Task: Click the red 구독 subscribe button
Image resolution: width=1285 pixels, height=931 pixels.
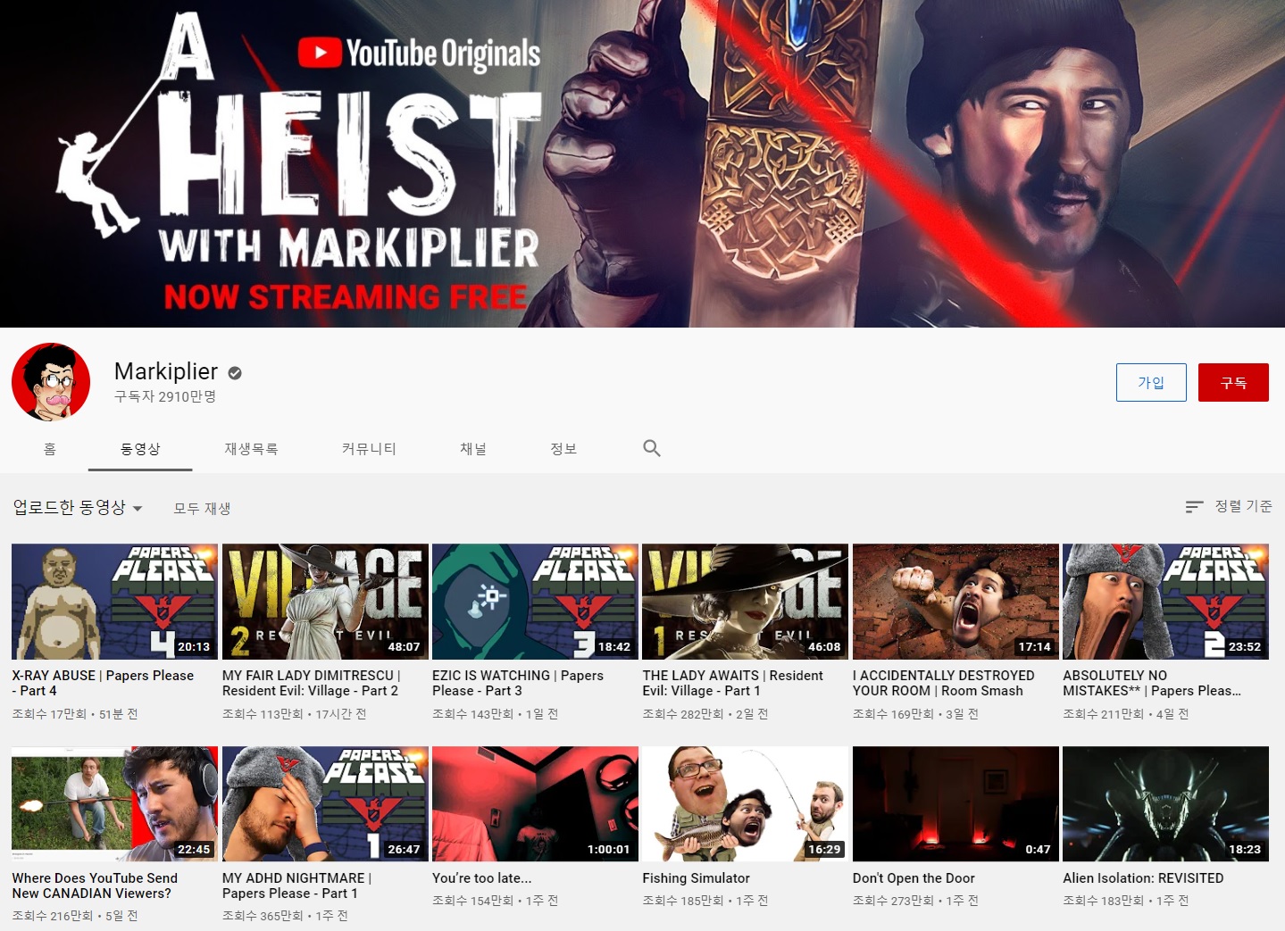Action: pyautogui.click(x=1233, y=382)
